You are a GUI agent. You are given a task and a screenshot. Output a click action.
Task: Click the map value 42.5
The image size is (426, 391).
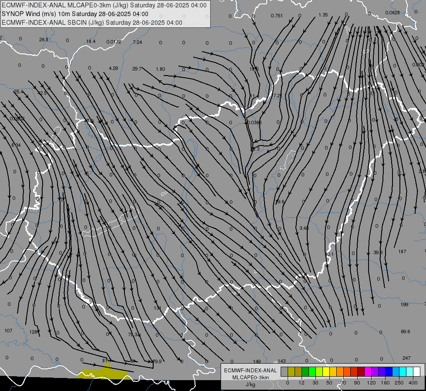42,93
